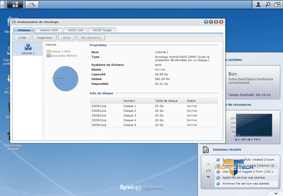283x196 pixels.
Task: Select the Volume 1 cube icon
Action: pyautogui.click(x=28, y=47)
